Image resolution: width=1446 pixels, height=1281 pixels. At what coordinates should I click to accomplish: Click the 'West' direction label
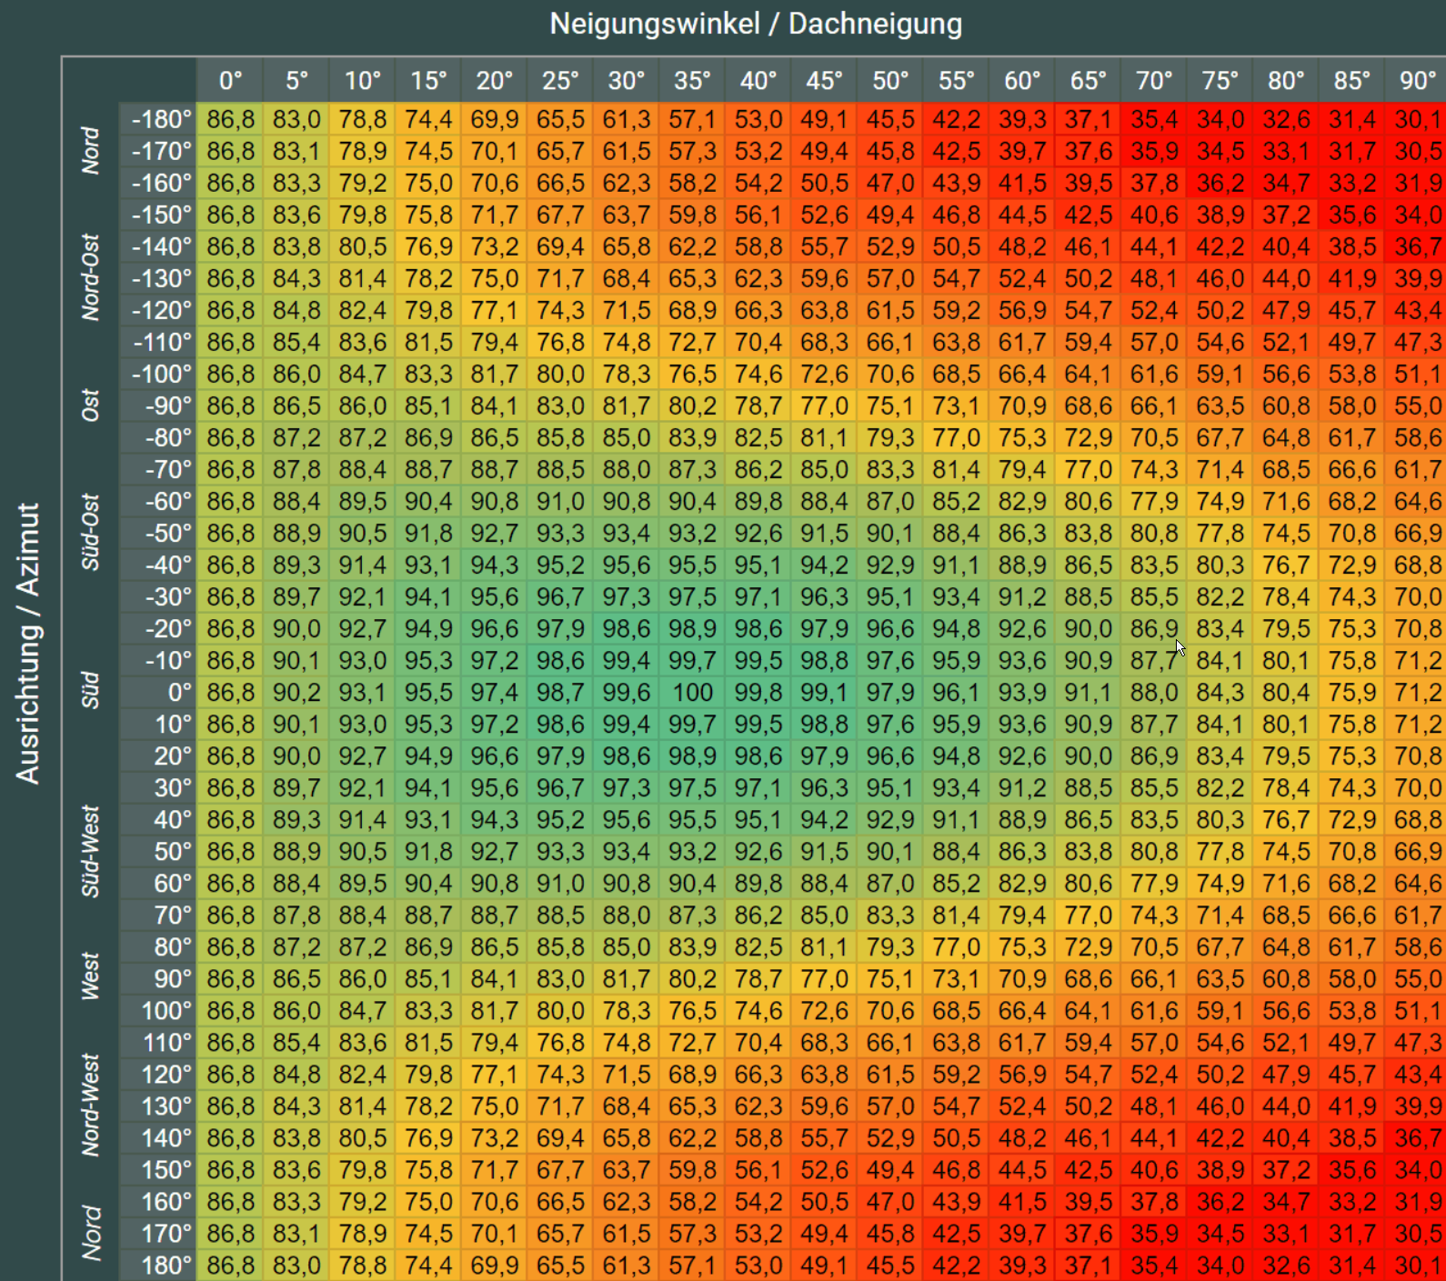(90, 976)
